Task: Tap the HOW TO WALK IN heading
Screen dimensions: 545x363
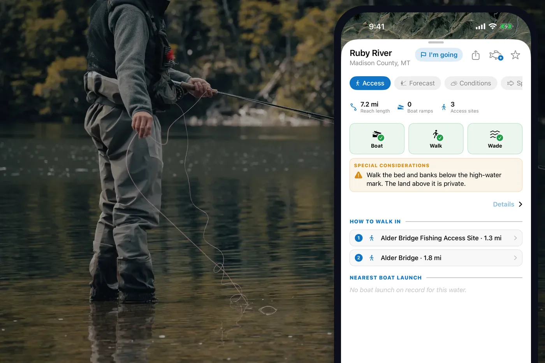Action: pos(375,222)
